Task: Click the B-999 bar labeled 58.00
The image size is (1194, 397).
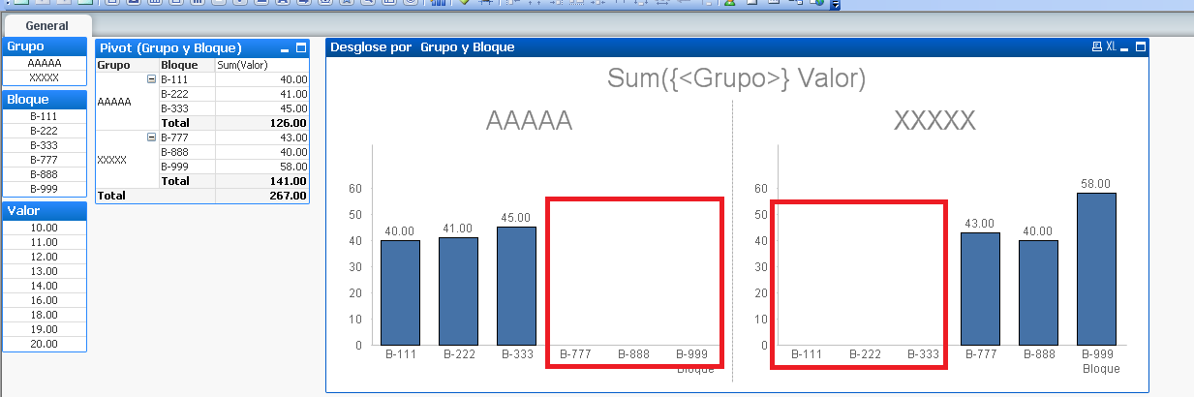Action: point(1096,269)
